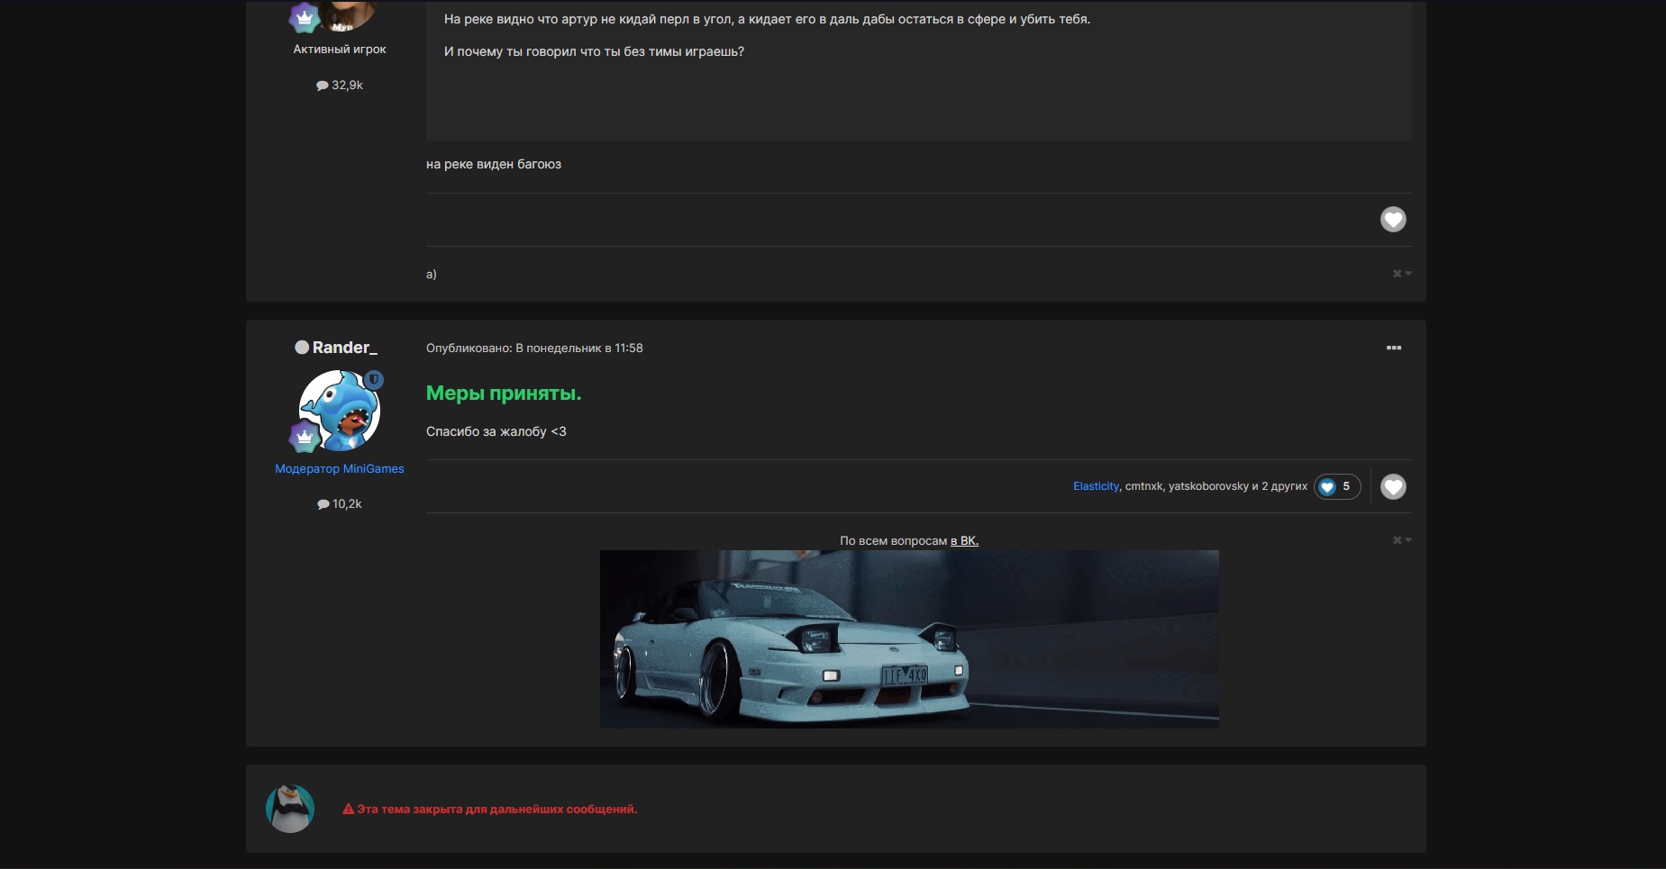
Task: Click the rank crown badge on Rander_'s avatar
Action: (305, 437)
